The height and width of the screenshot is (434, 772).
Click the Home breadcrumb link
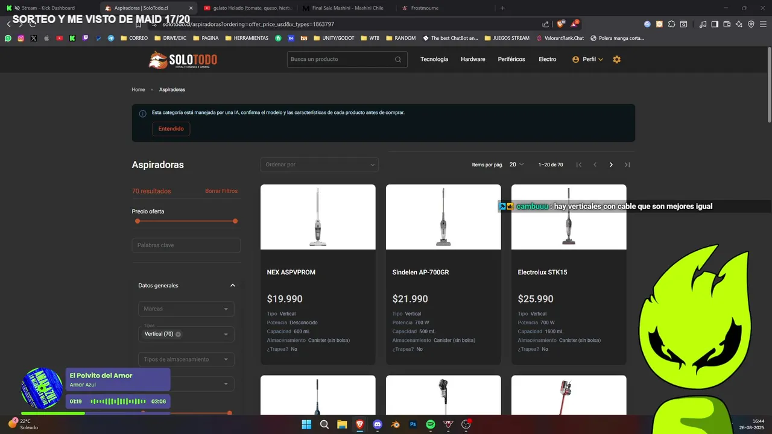139,89
